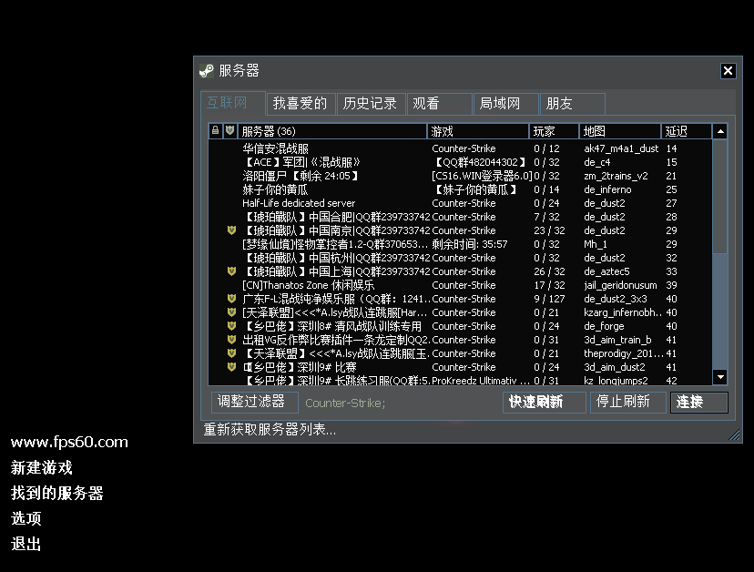Switch to the 观看 tab
The height and width of the screenshot is (572, 754).
[x=439, y=104]
